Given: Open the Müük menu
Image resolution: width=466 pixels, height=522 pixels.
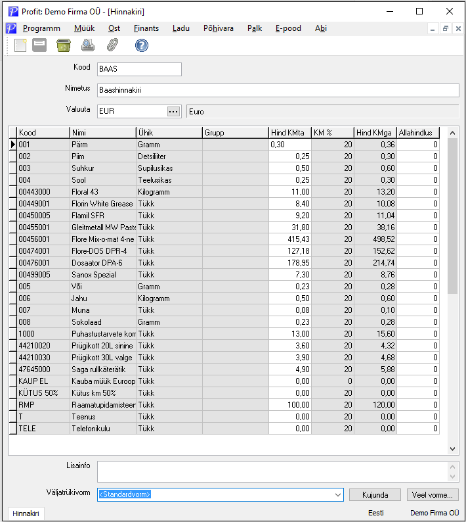Looking at the screenshot, I should click(85, 28).
